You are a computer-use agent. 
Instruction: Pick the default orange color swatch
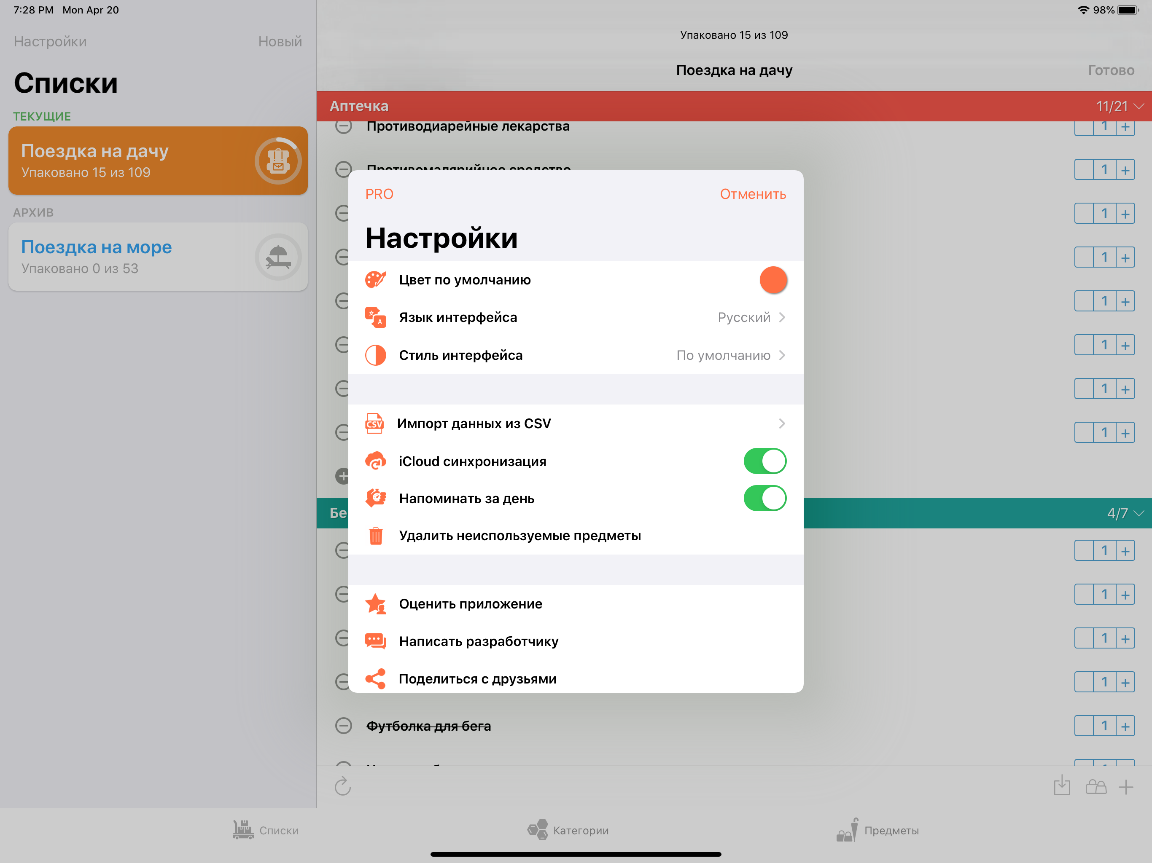click(773, 280)
